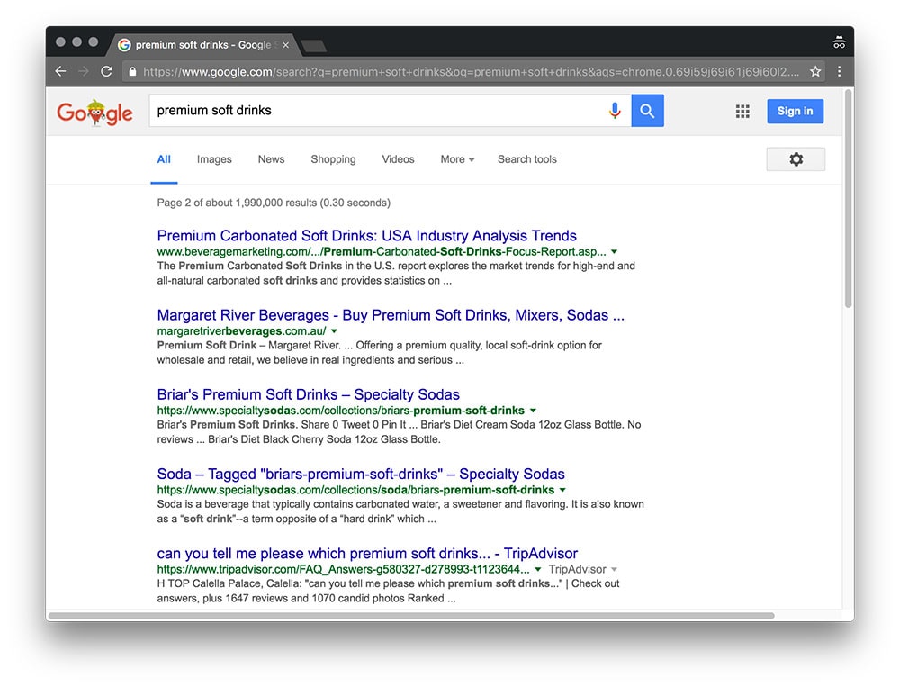Click the www.beveragemarketing.com green URL text

coord(381,251)
